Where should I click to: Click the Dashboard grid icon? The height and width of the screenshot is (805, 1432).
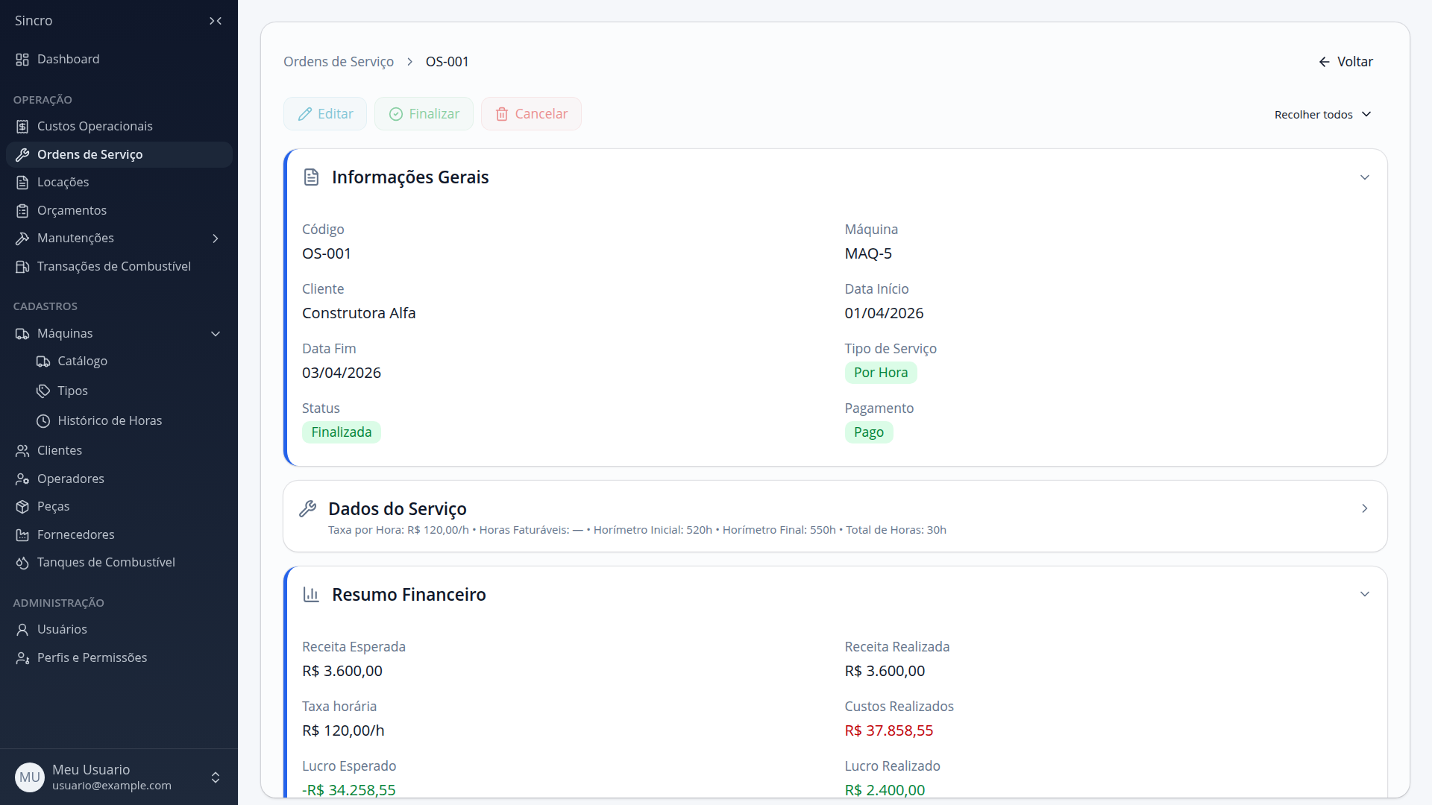click(x=22, y=60)
